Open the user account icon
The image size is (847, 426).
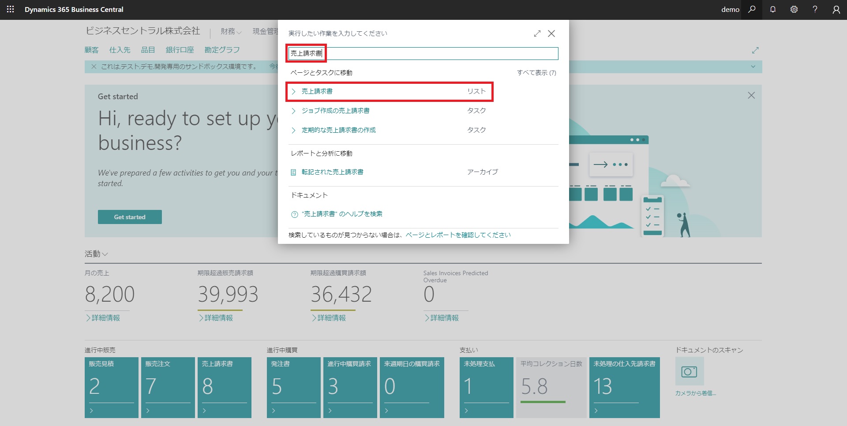(836, 9)
